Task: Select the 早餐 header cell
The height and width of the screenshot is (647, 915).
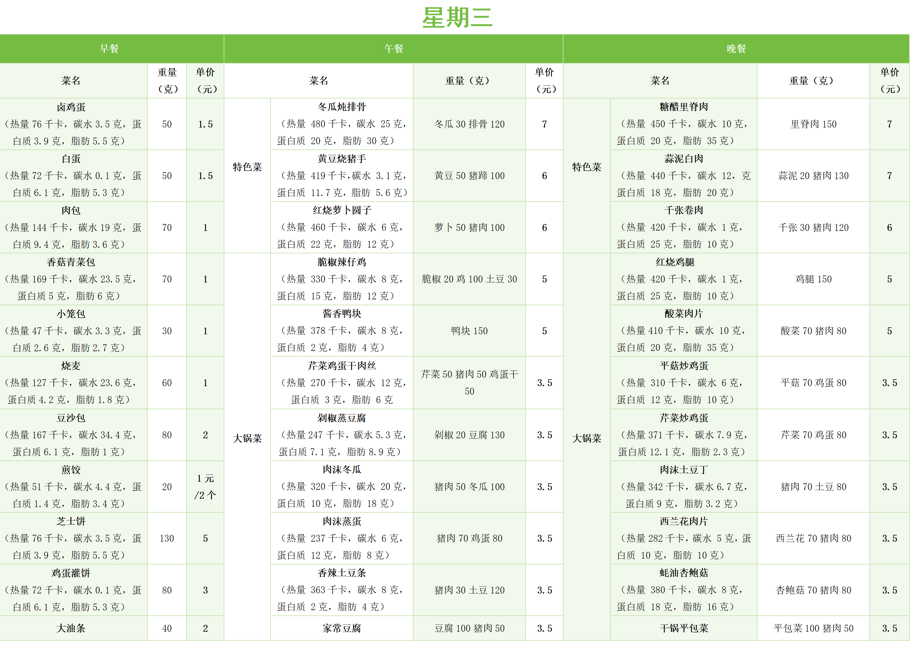Action: coord(109,49)
